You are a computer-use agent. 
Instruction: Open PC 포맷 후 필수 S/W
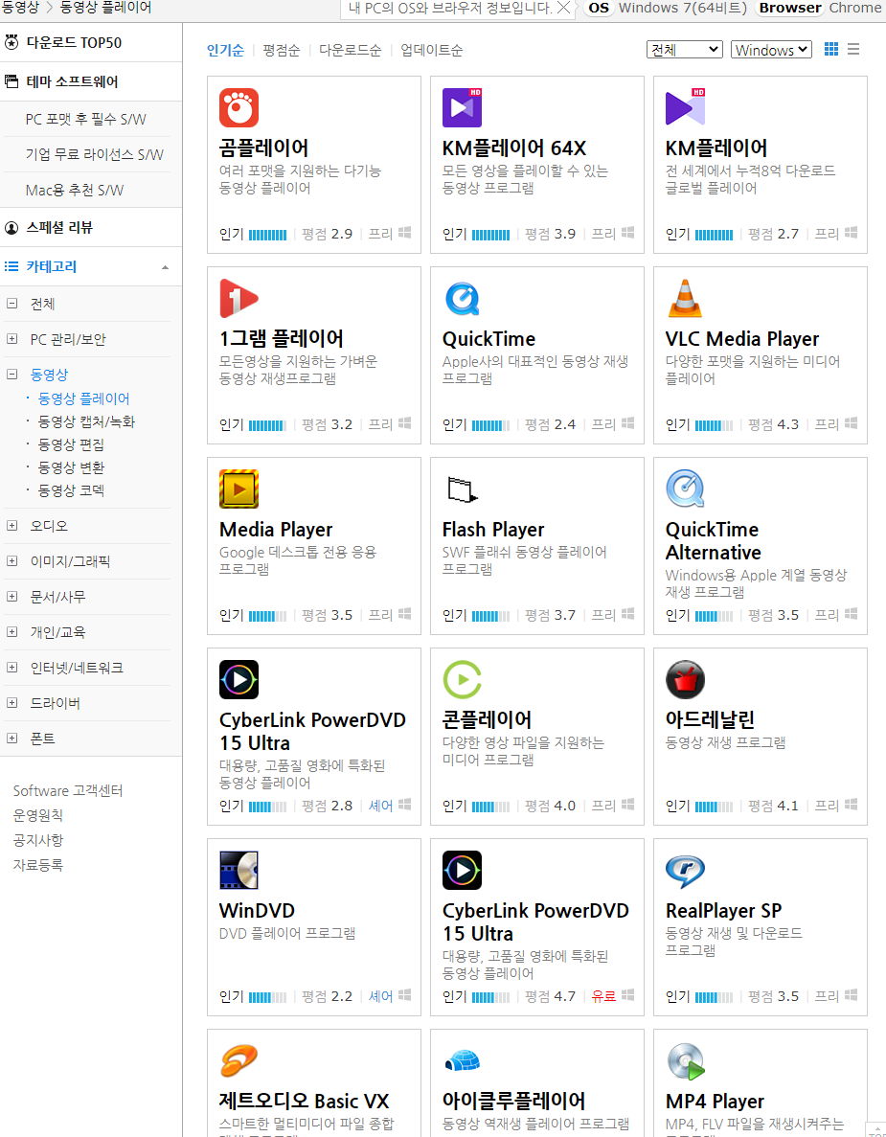[x=85, y=119]
